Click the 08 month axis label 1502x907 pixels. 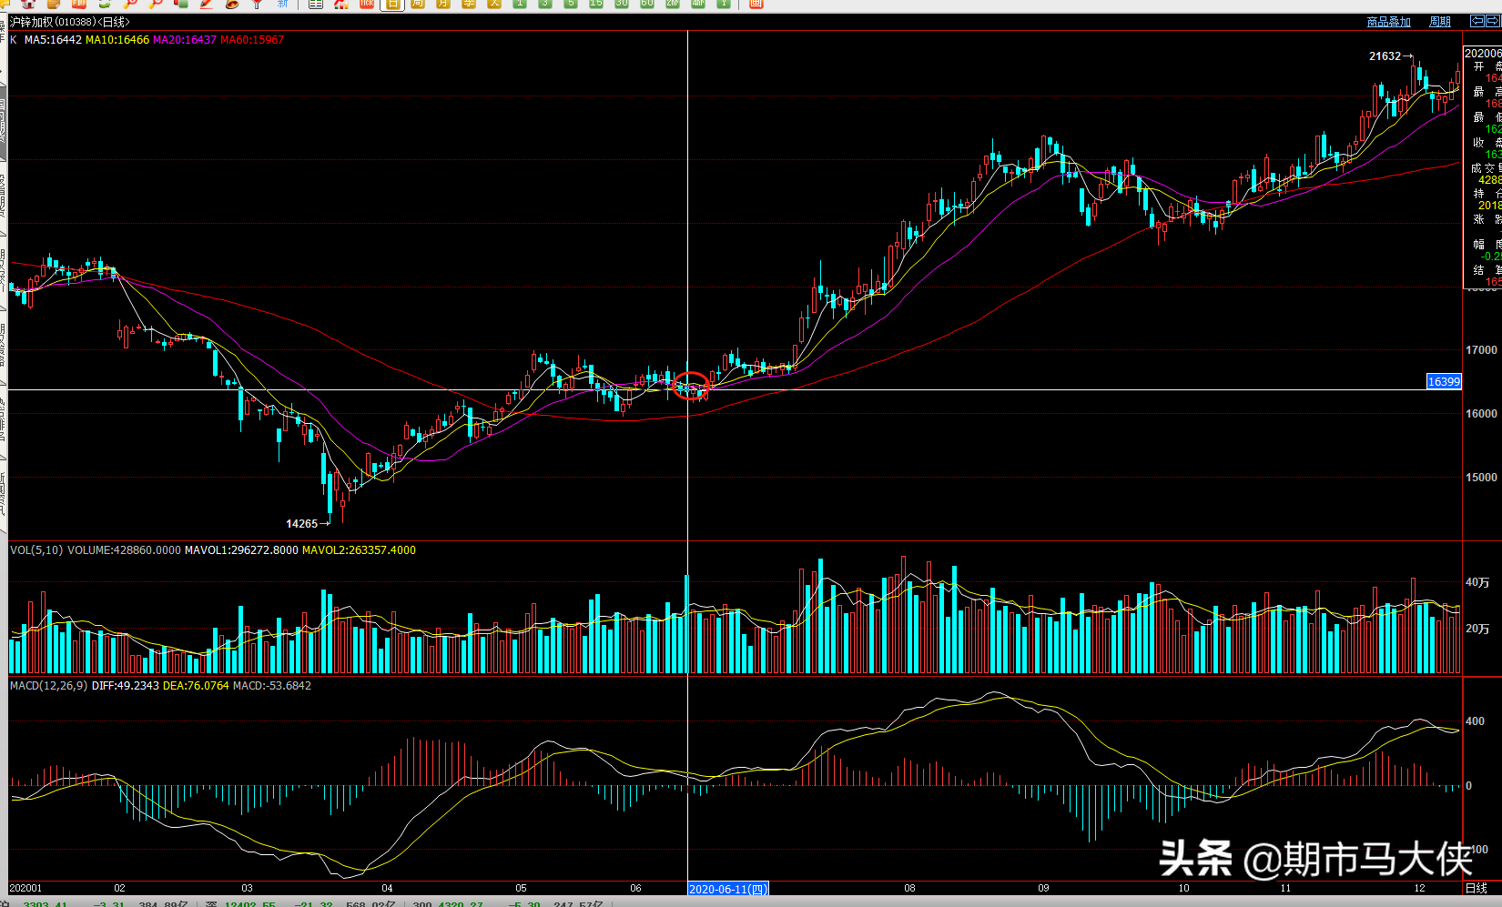909,888
